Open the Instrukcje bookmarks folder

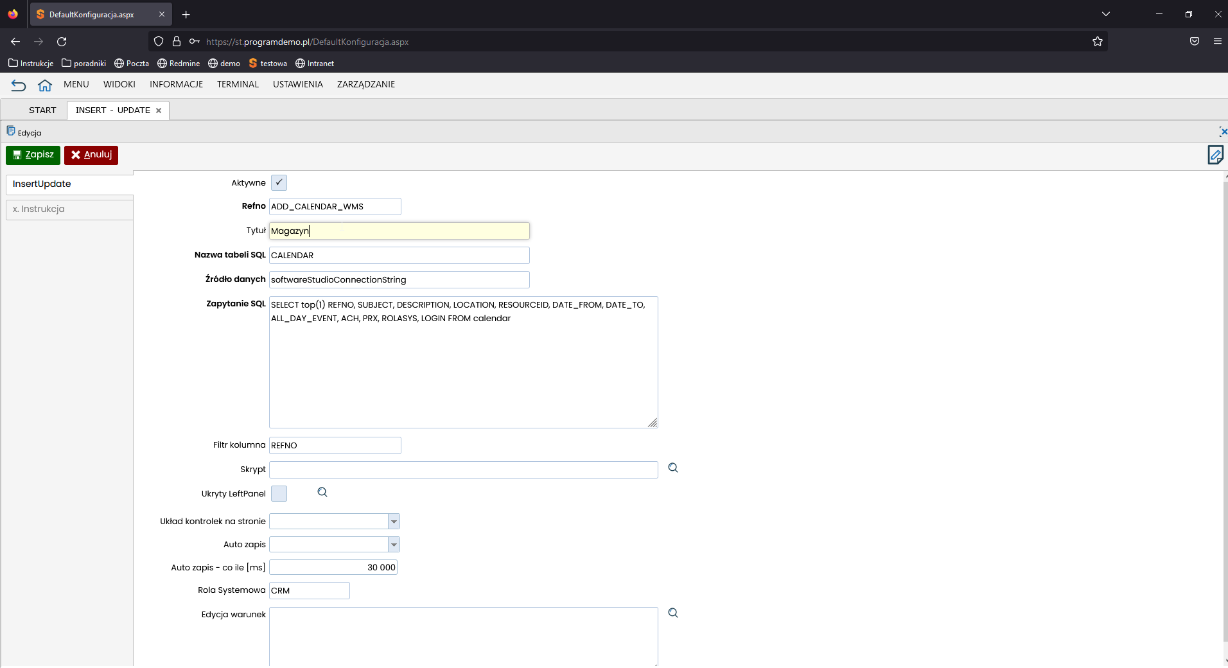pos(31,64)
